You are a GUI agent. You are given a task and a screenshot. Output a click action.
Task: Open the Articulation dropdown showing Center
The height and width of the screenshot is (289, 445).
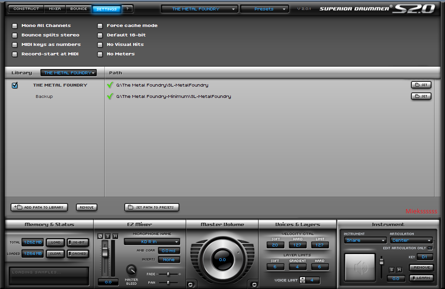point(411,240)
